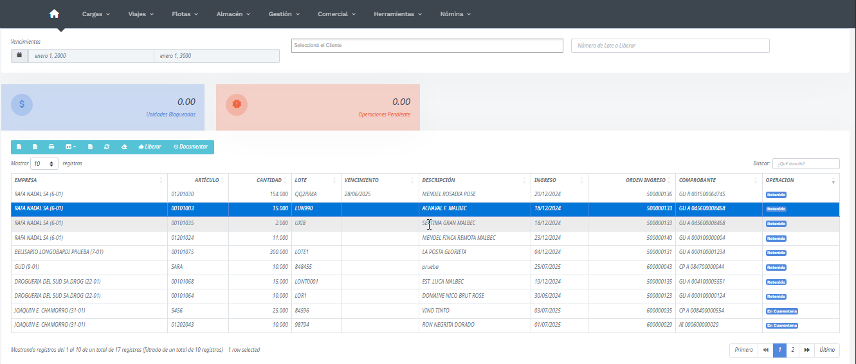Sort by DESCRIPCIÓN column header
The image size is (856, 364).
(x=475, y=180)
